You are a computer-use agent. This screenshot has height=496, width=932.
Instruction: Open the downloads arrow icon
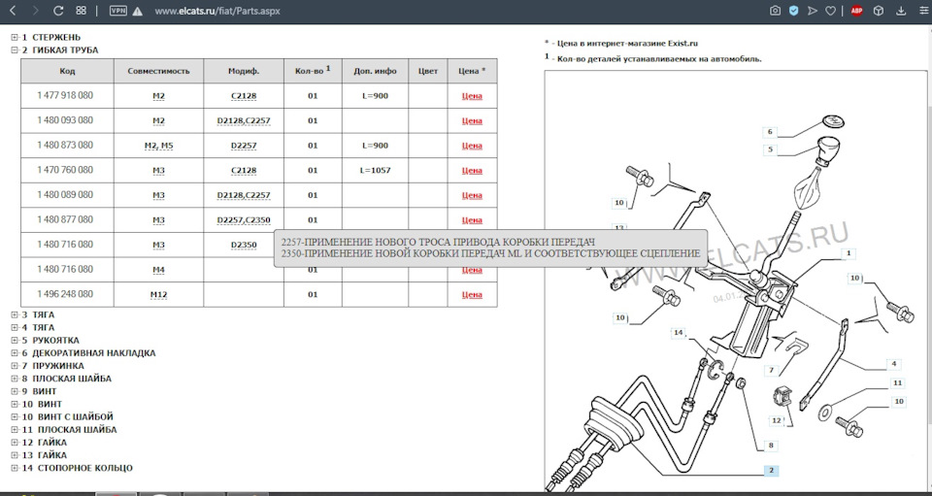[x=901, y=11]
